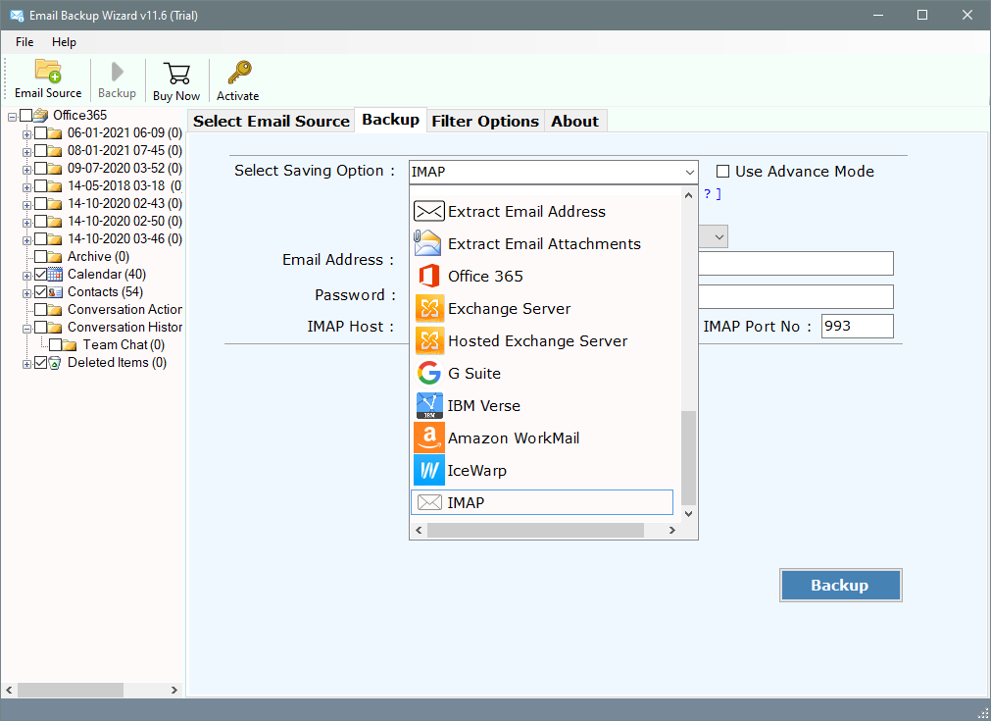Expand the Deleted Items tree node
Screen dimensions: 991x721
26,365
